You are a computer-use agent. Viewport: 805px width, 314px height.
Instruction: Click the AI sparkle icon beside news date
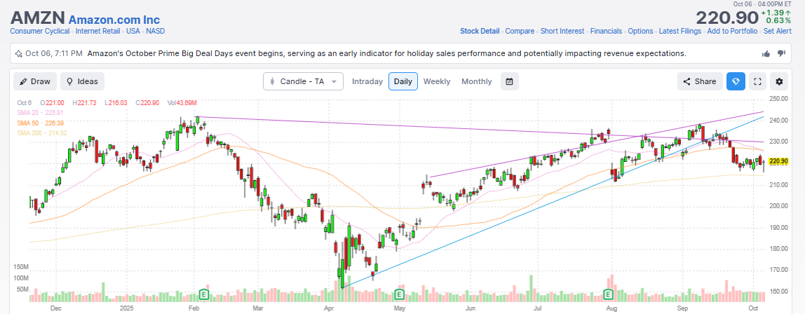tap(18, 53)
